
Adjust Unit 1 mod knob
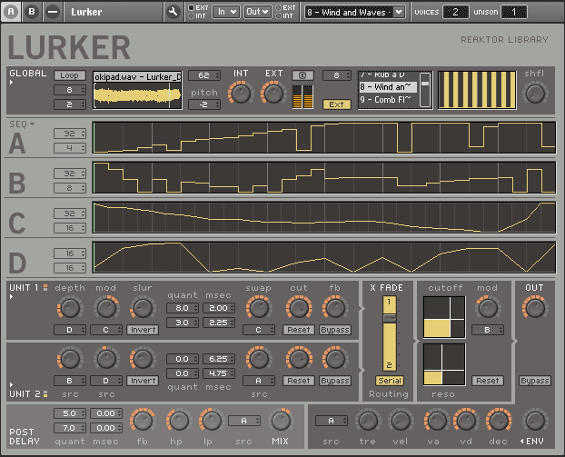pyautogui.click(x=106, y=308)
